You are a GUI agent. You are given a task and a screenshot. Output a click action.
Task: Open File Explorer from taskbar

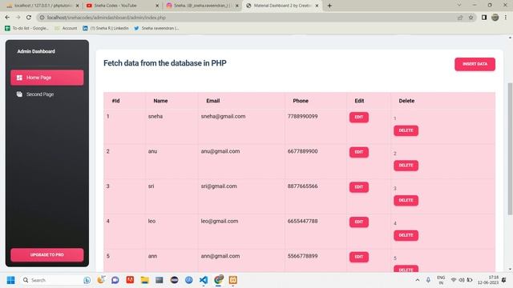point(144,280)
